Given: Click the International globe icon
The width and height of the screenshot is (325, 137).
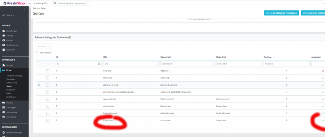Looking at the screenshot, I should (x=4, y=112).
